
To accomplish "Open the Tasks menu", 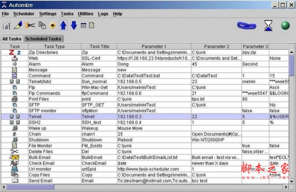I will point(67,14).
